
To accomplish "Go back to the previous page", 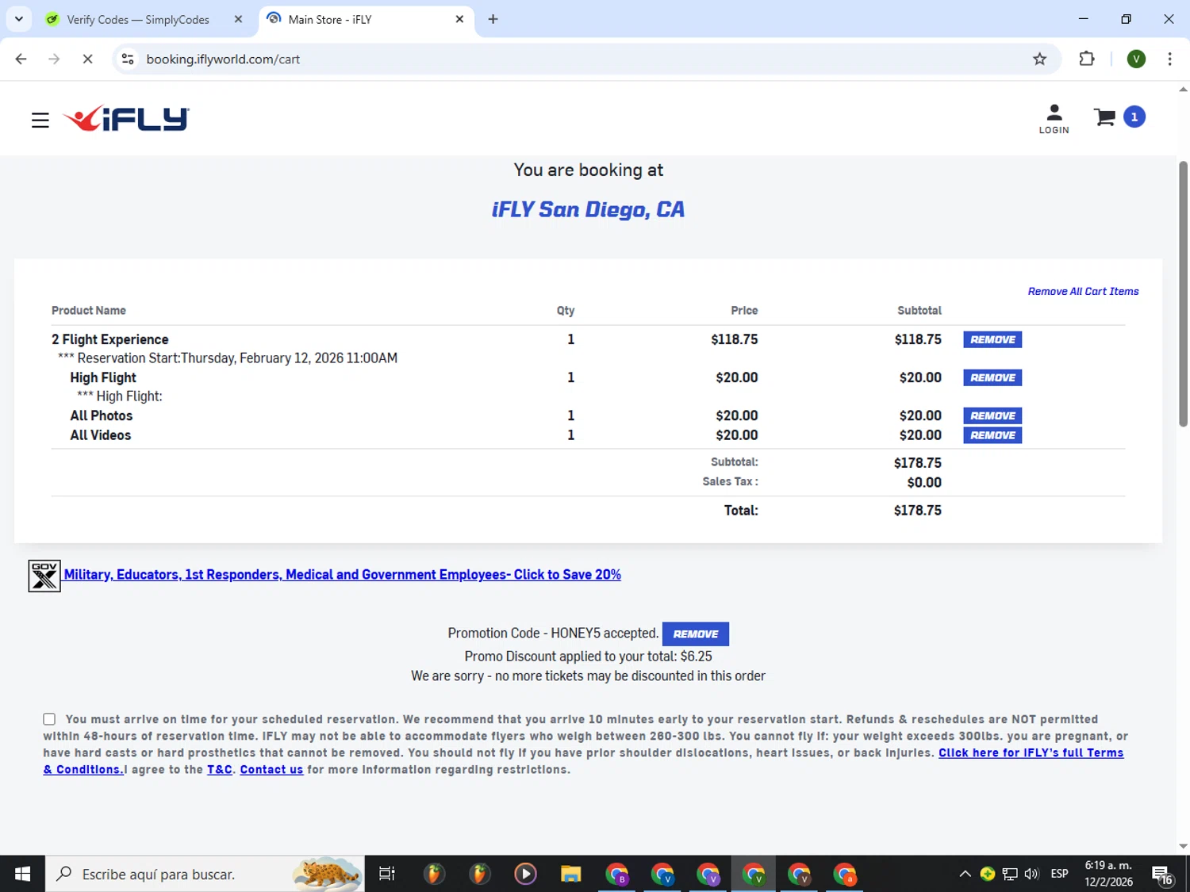I will coord(21,59).
